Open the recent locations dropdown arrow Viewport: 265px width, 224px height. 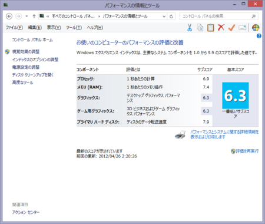coord(26,17)
